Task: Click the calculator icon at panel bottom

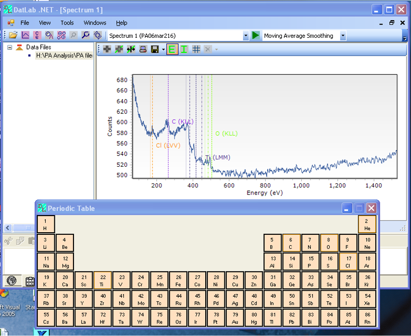Action: [x=30, y=281]
